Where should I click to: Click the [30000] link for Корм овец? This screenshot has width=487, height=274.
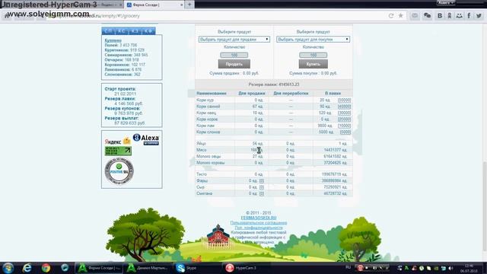tap(344, 113)
